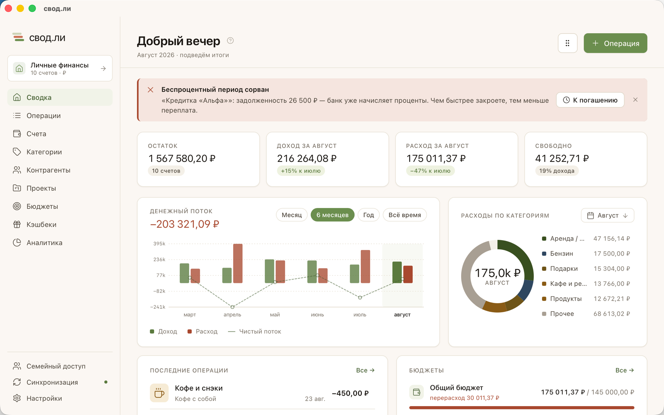Screen dimensions: 664x415
Task: Click the август income bar in the chart
Action: coord(397,272)
